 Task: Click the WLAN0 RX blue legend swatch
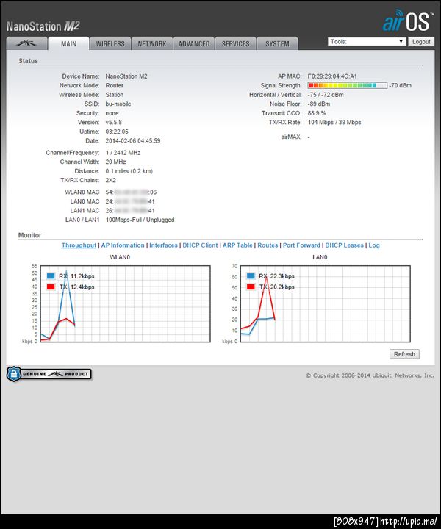coord(51,276)
